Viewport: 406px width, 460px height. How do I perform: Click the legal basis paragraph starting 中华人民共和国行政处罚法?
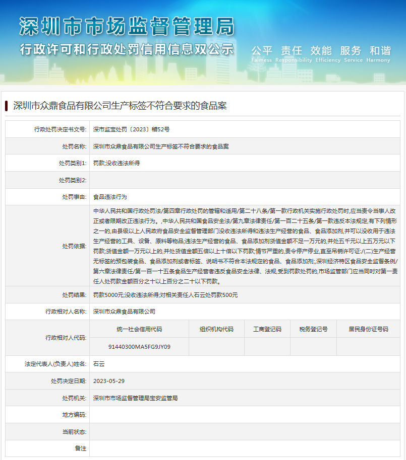click(245, 246)
